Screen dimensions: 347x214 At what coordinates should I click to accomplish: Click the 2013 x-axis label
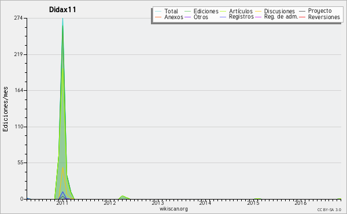[157, 202]
